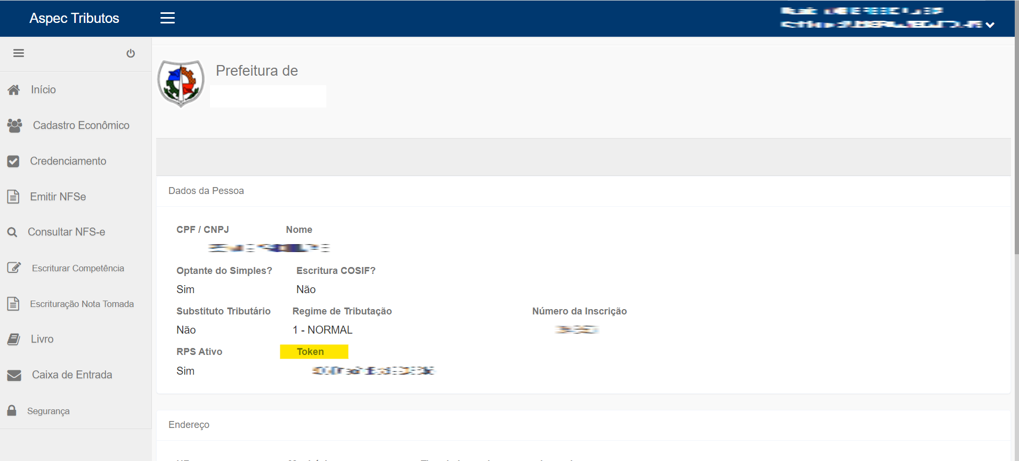
Task: Click the highlighted yellow Token label
Action: 313,352
